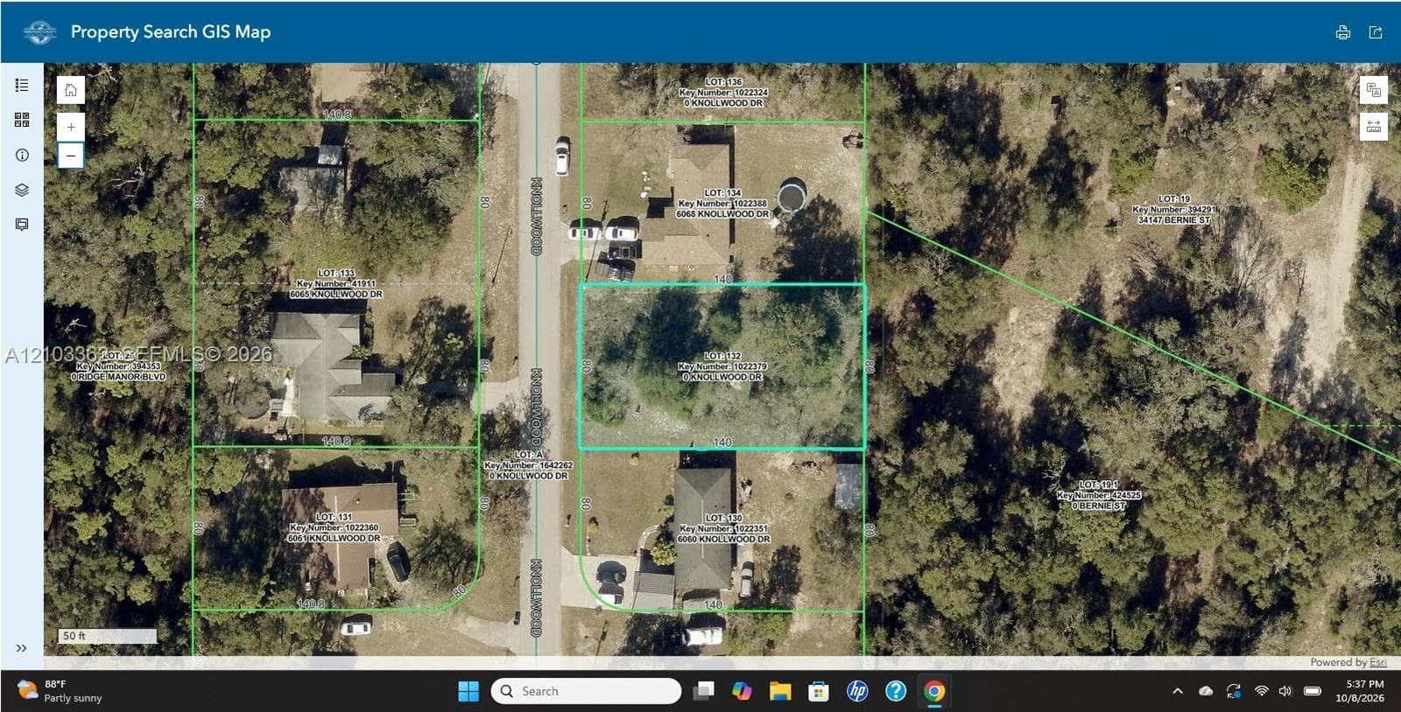Open the HP app on taskbar
This screenshot has width=1401, height=712.
857,691
